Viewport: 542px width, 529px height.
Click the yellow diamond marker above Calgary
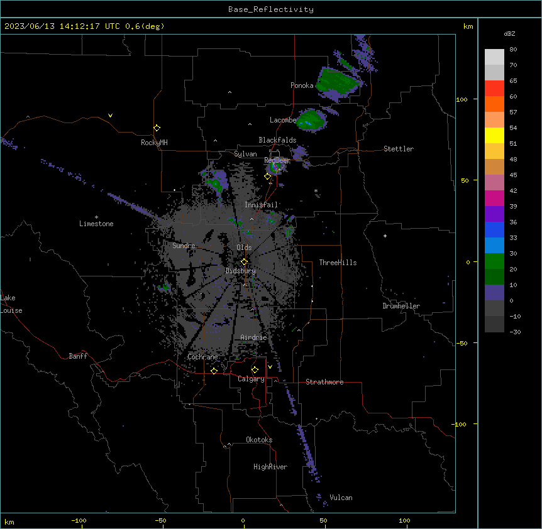(255, 370)
